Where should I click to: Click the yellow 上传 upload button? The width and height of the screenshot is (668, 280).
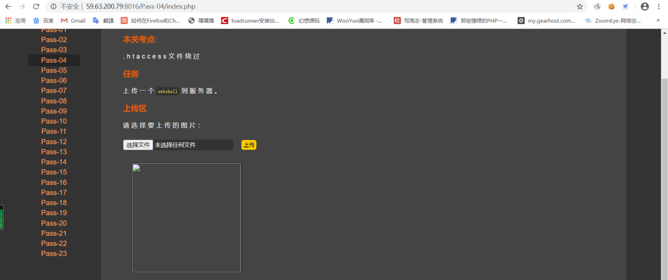[x=249, y=145]
